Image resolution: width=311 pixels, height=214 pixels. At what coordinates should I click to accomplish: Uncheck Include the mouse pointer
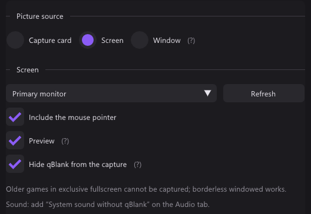(15, 117)
